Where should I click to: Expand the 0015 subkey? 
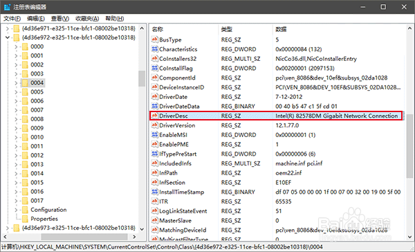coord(16,183)
